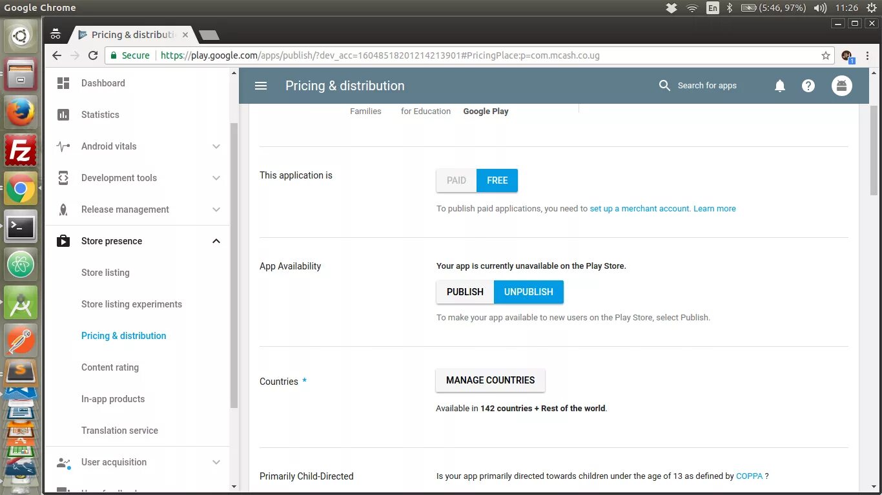This screenshot has width=882, height=495.
Task: Open the Terminal from the dock
Action: 21,227
